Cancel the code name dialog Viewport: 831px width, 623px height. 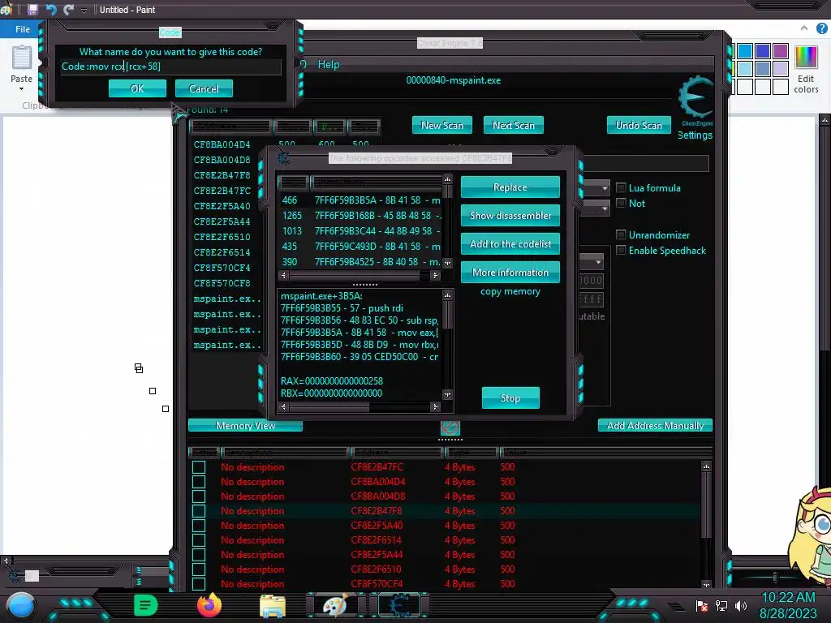[204, 88]
